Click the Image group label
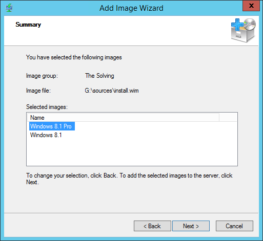This screenshot has width=263, height=241. click(x=42, y=76)
